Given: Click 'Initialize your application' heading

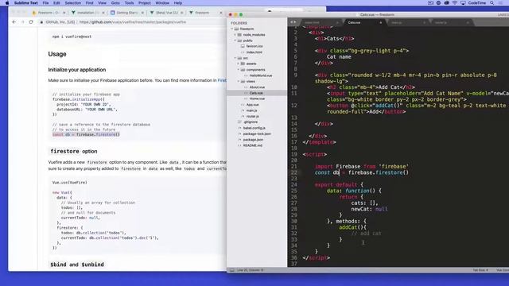Looking at the screenshot, I should [x=77, y=70].
